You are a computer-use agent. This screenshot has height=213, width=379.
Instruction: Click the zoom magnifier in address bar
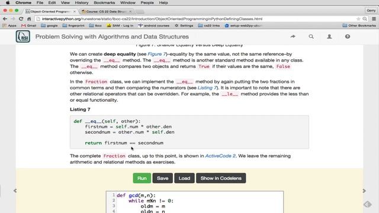(x=365, y=19)
